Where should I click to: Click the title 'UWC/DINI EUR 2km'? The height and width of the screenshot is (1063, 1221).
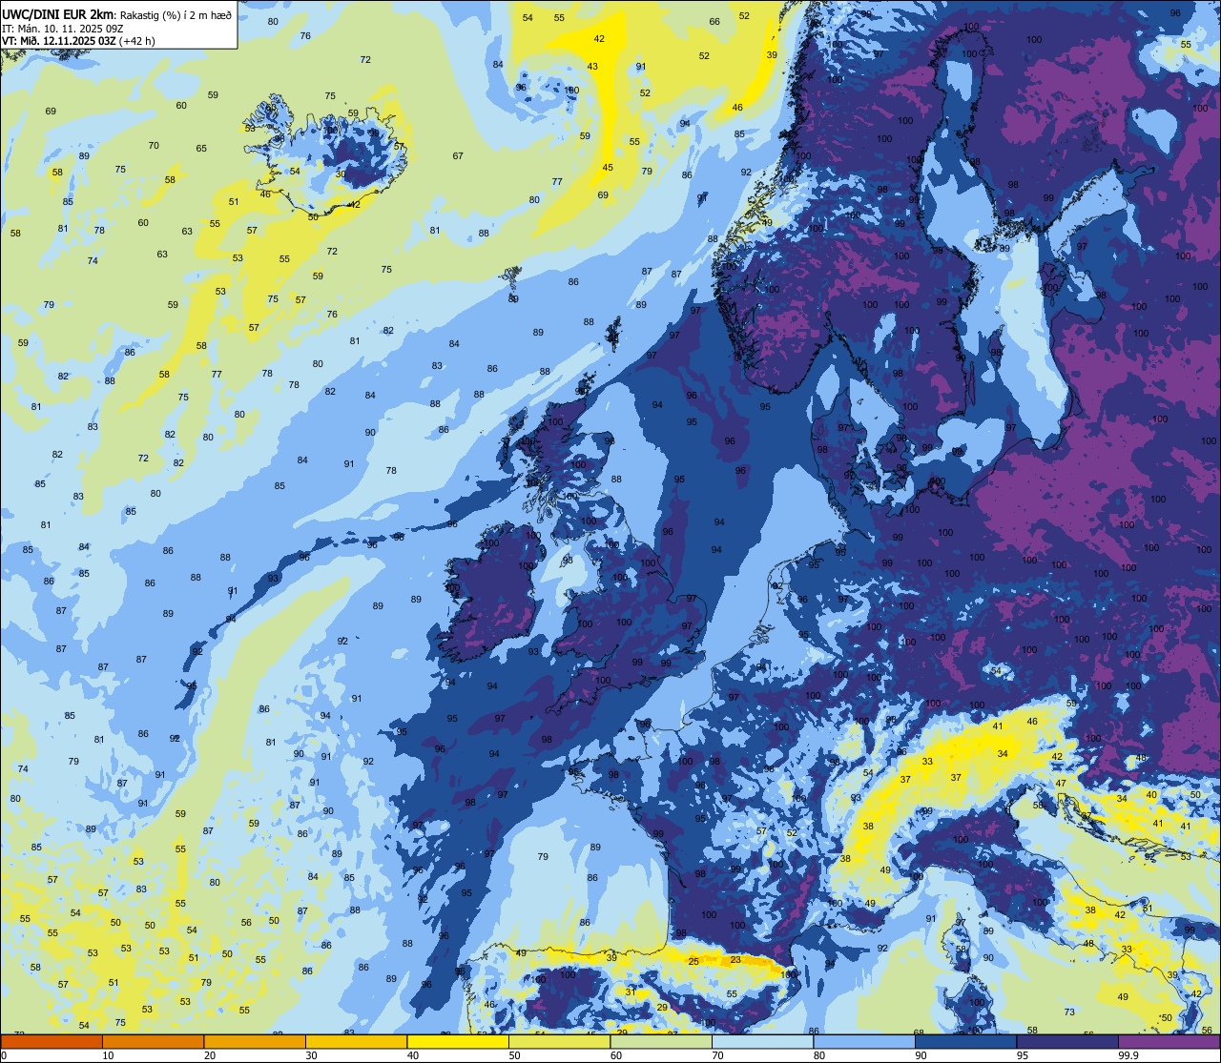coord(58,14)
